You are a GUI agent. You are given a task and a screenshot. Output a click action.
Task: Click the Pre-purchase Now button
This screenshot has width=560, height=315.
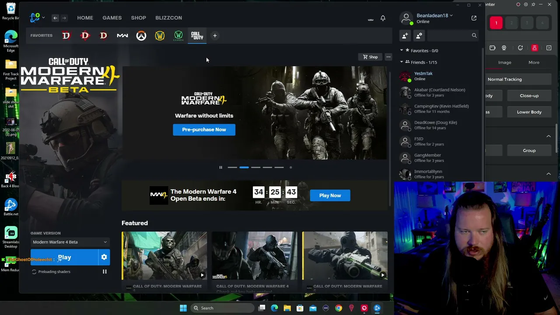(204, 129)
